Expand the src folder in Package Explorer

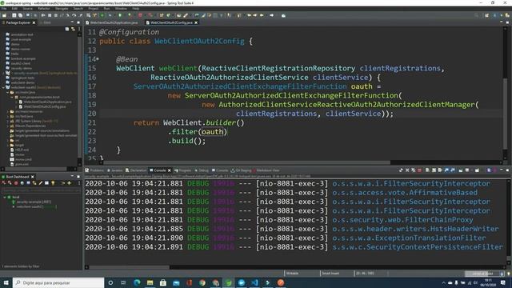8,141
